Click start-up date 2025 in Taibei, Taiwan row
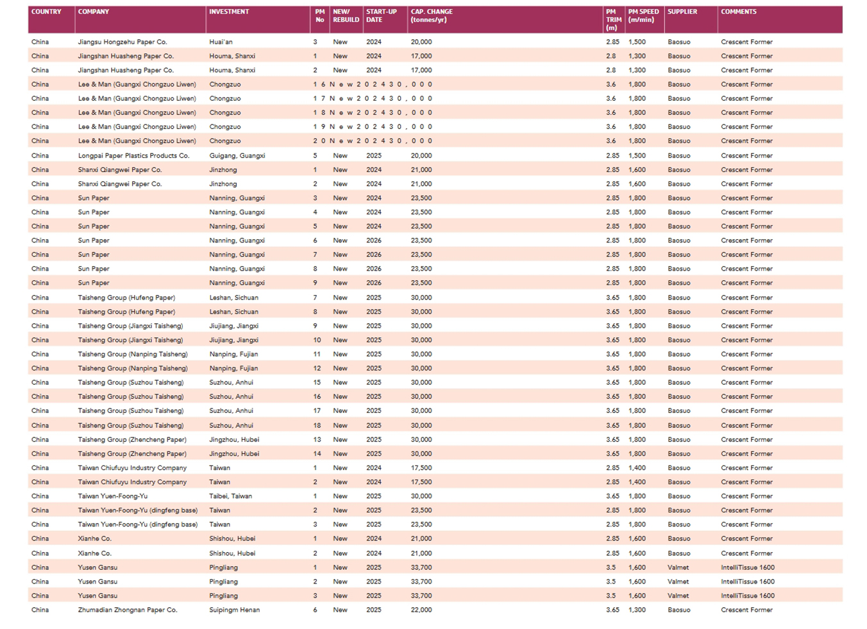Screen dimensions: 867x629 [374, 496]
